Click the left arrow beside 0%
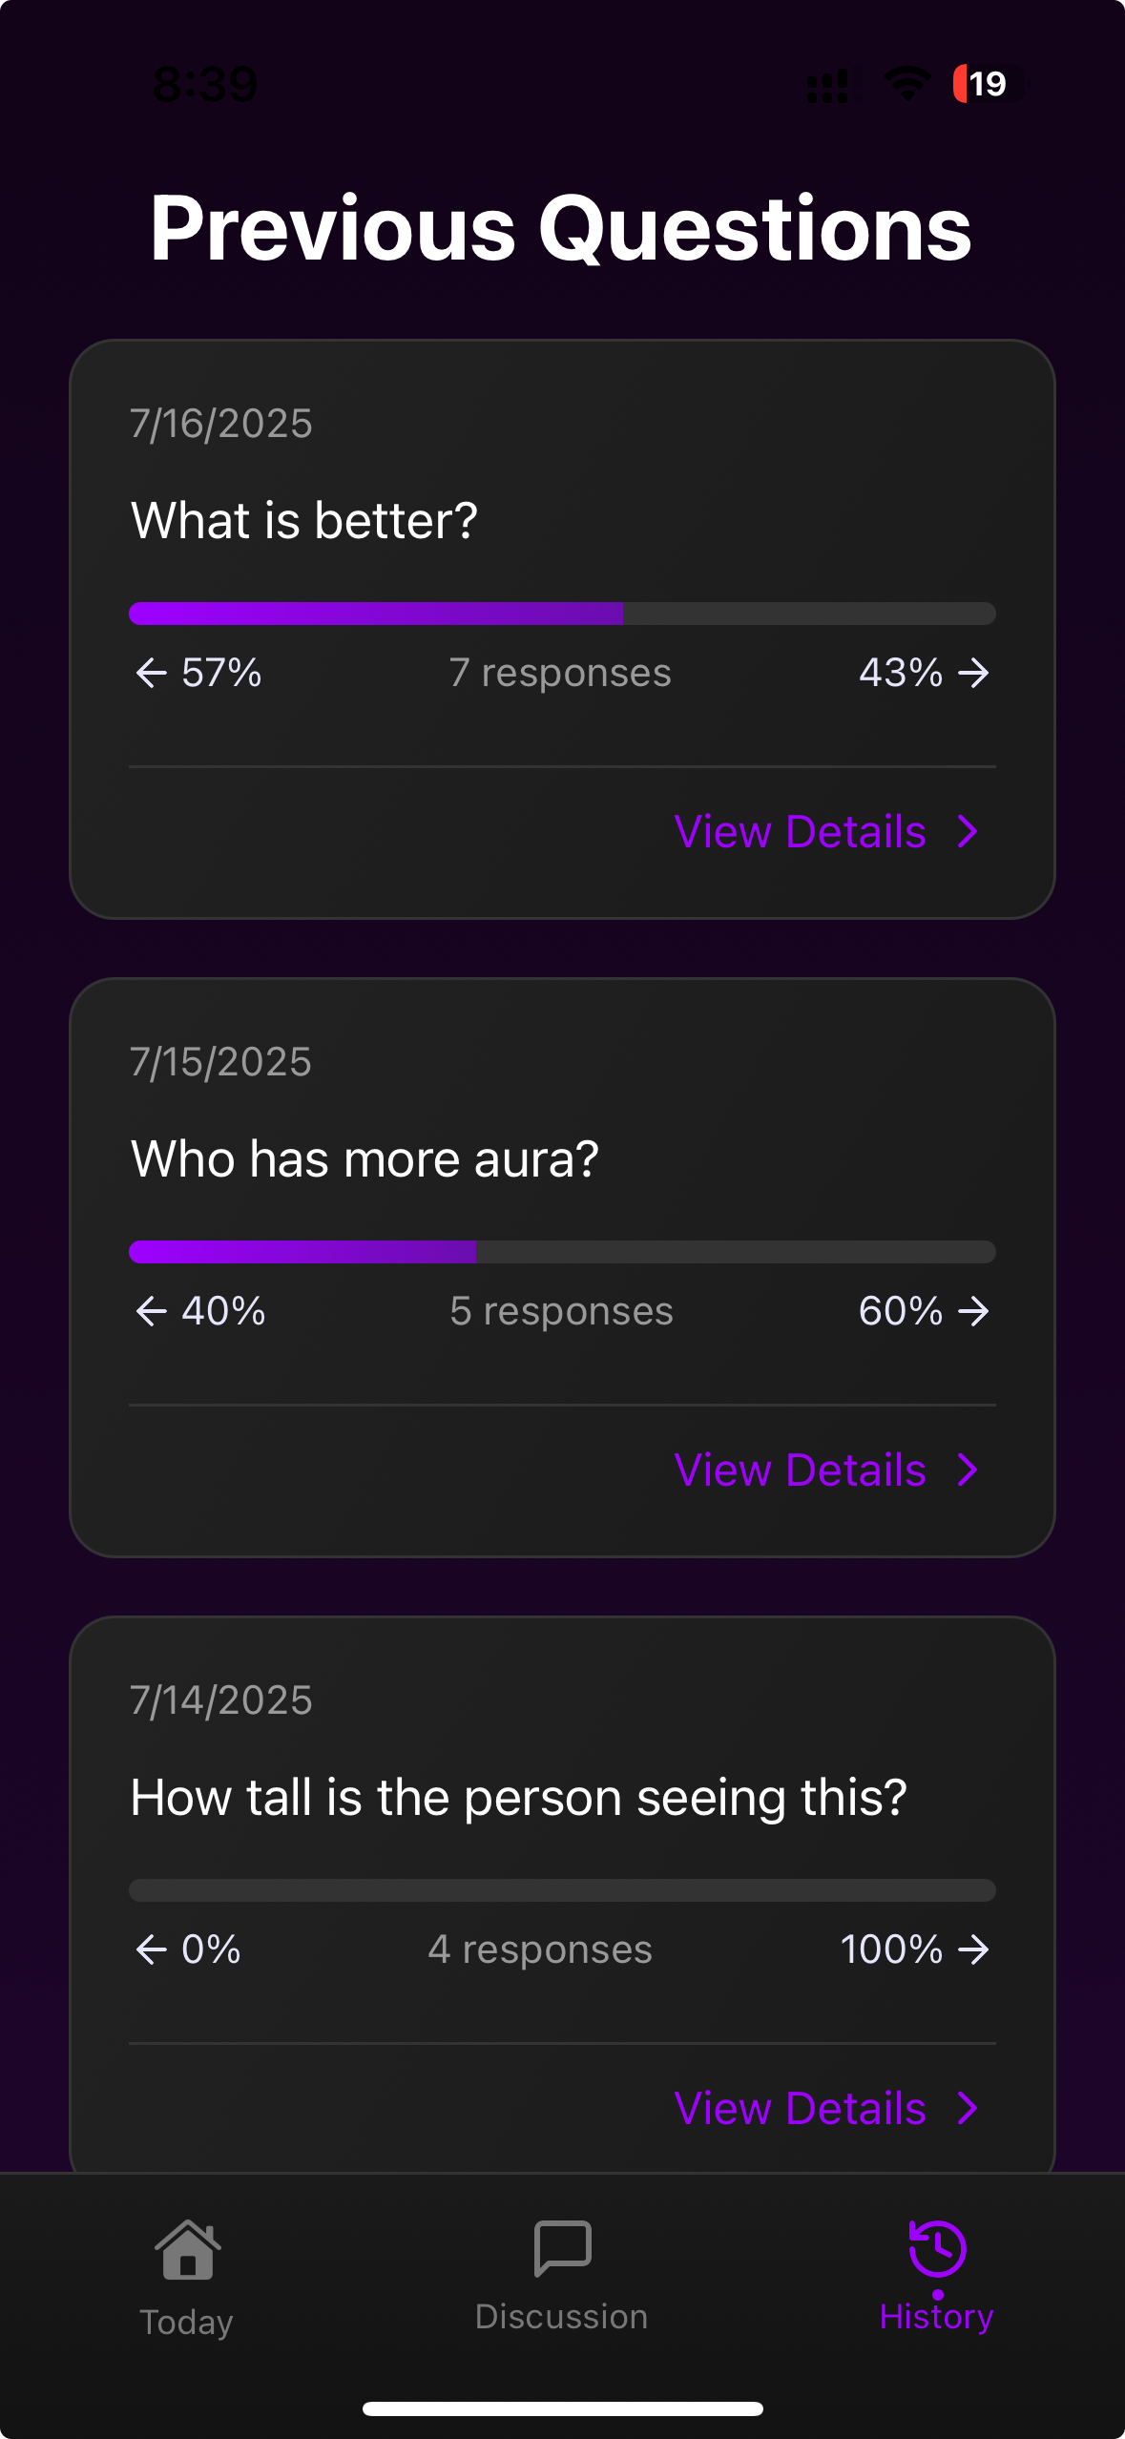Screen dimensions: 1125x2439 click(150, 1949)
